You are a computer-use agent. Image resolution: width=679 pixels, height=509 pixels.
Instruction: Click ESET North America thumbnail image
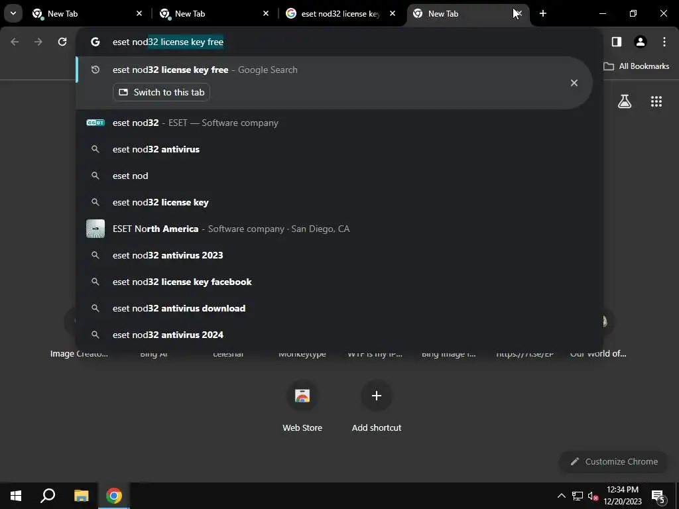tap(95, 229)
